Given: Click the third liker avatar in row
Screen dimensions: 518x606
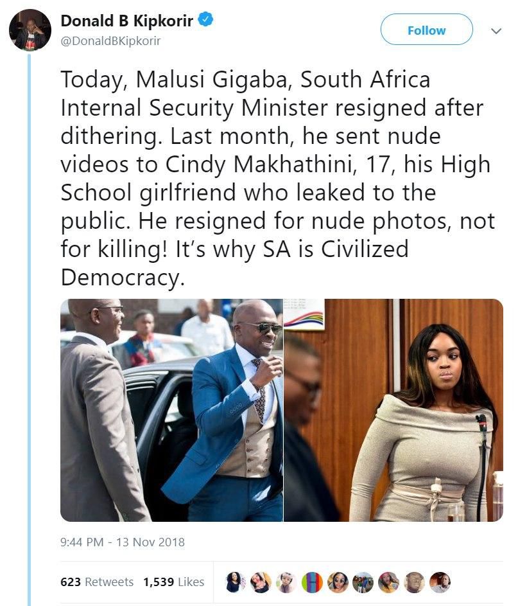Looking at the screenshot, I should click(x=286, y=582).
